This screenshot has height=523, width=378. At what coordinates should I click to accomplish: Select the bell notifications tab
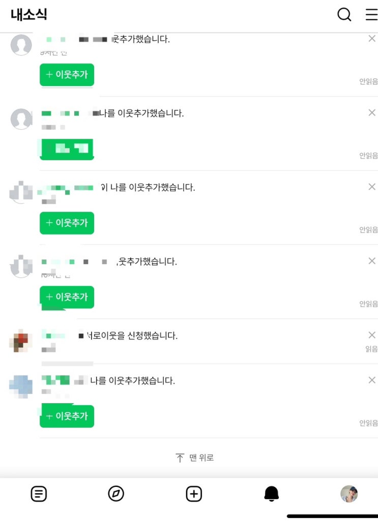(x=272, y=494)
